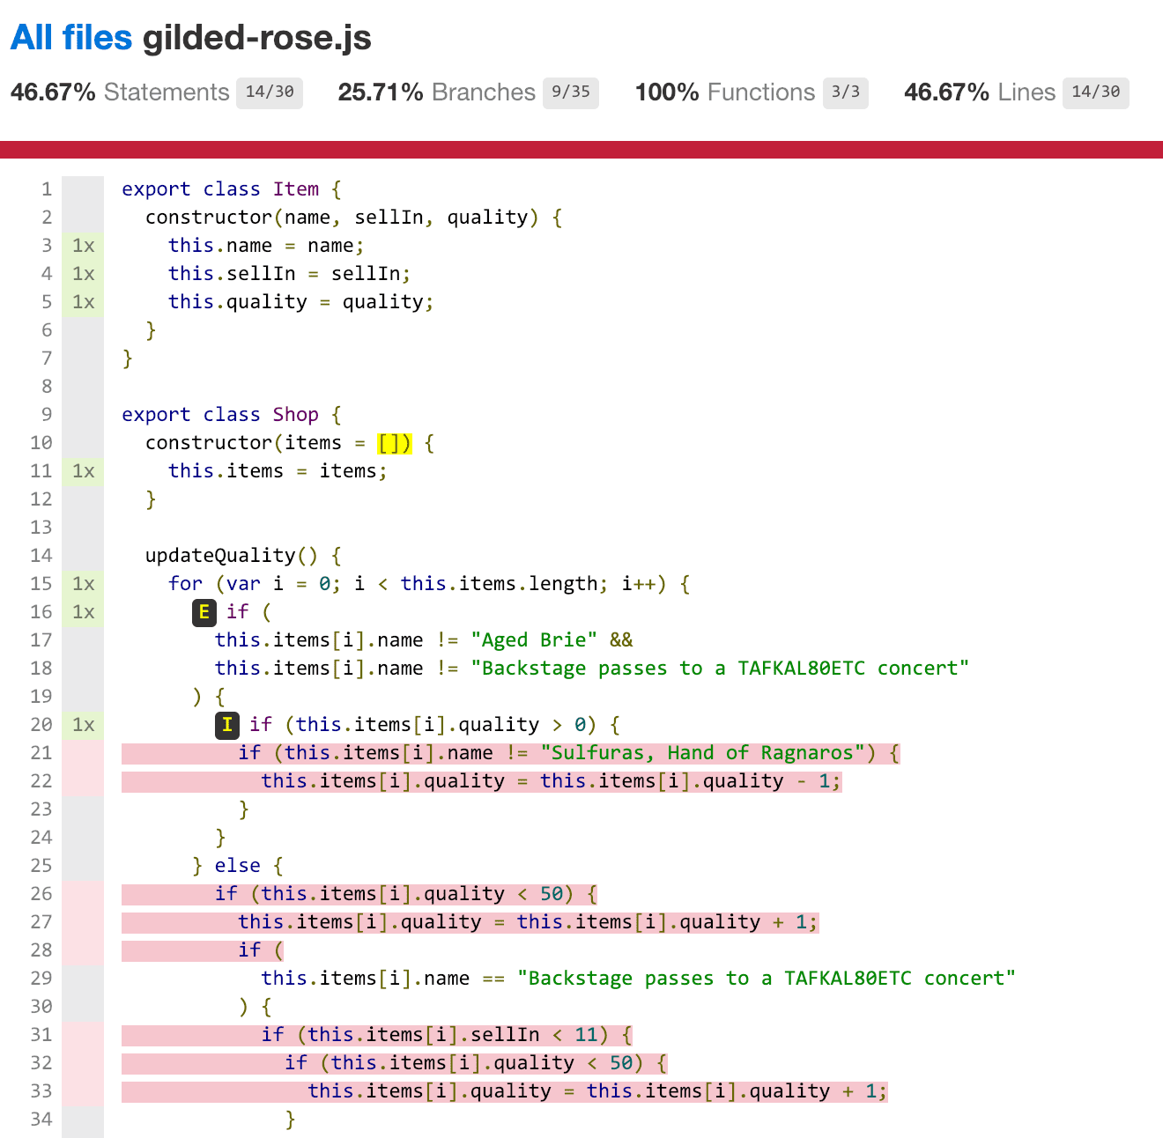Click the uncovered Sulfuras condition on line 21

coord(573,753)
